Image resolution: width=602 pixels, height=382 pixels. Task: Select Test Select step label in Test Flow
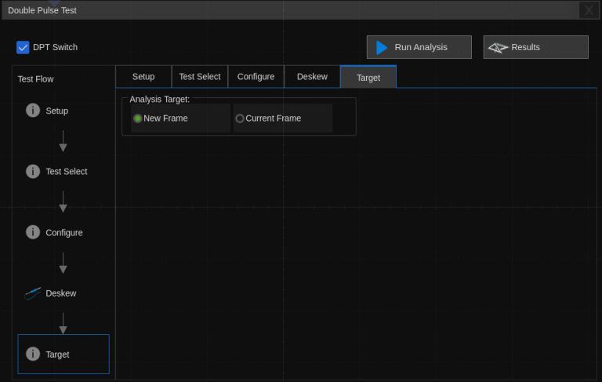tap(67, 171)
